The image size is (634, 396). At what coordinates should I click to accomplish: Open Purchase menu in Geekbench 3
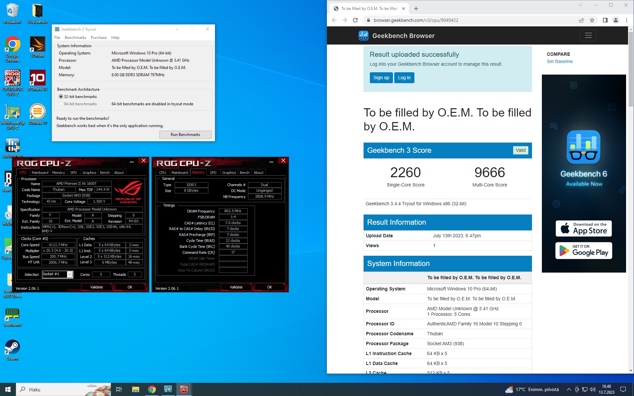click(99, 38)
